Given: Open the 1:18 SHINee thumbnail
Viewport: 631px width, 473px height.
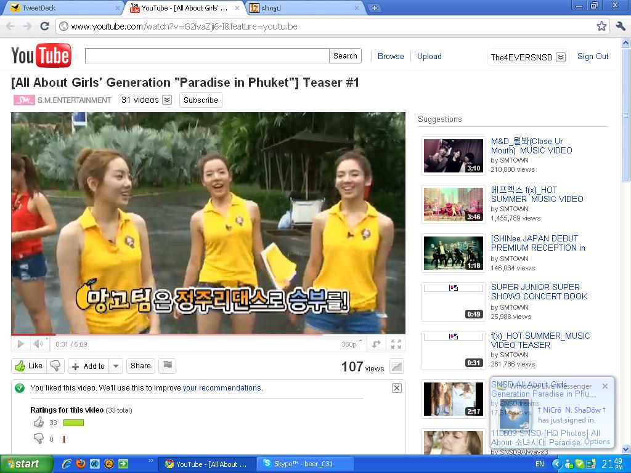Looking at the screenshot, I should coord(454,253).
